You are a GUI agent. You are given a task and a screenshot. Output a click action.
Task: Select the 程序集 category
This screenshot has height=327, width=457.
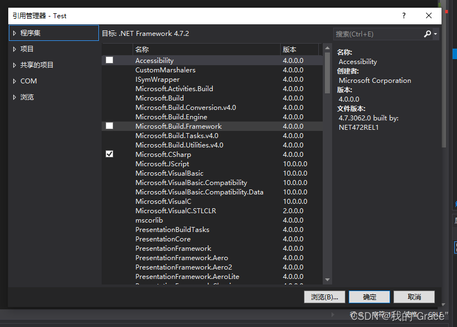54,33
